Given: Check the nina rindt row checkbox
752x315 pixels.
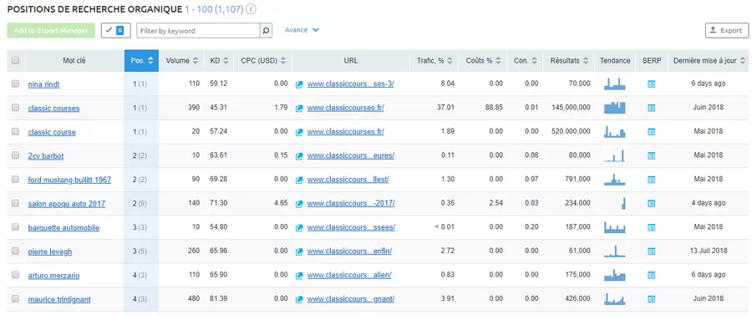Looking at the screenshot, I should coord(15,84).
